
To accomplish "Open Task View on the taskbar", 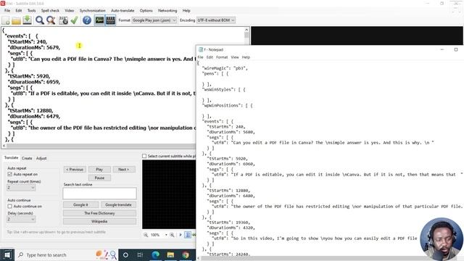I will 140,254.
